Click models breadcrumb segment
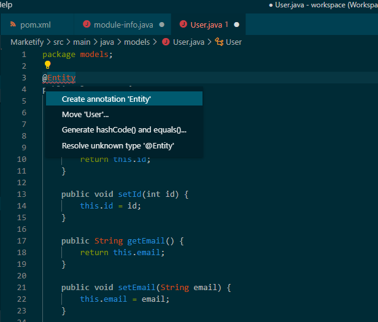Screen dimensions: 378x322 coord(137,42)
